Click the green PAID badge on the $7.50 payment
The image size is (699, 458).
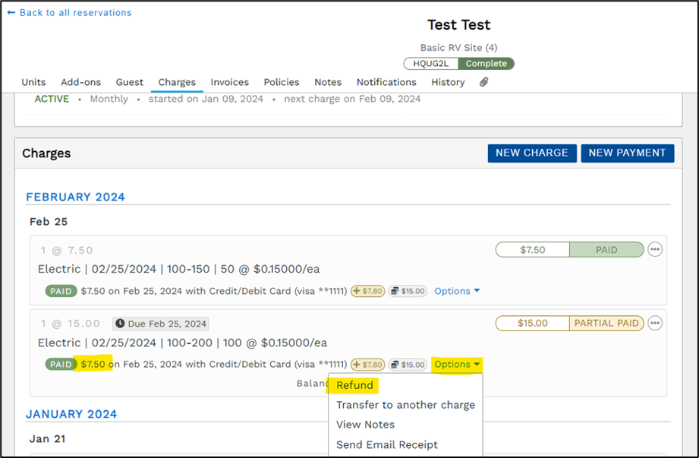[x=61, y=291]
